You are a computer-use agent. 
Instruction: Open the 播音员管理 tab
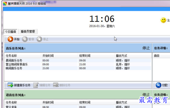click(x=28, y=32)
